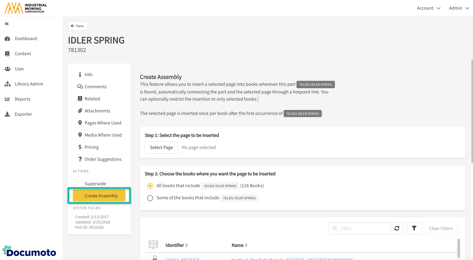Click the refresh icon next to Filter
Screen dimensions: 473x260
click(397, 228)
